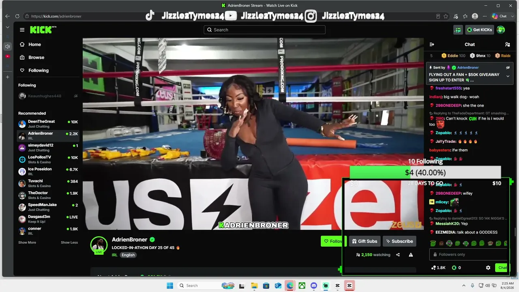Screen dimensions: 519x292
Task: Open Browse in sidebar
Action: 36,58
